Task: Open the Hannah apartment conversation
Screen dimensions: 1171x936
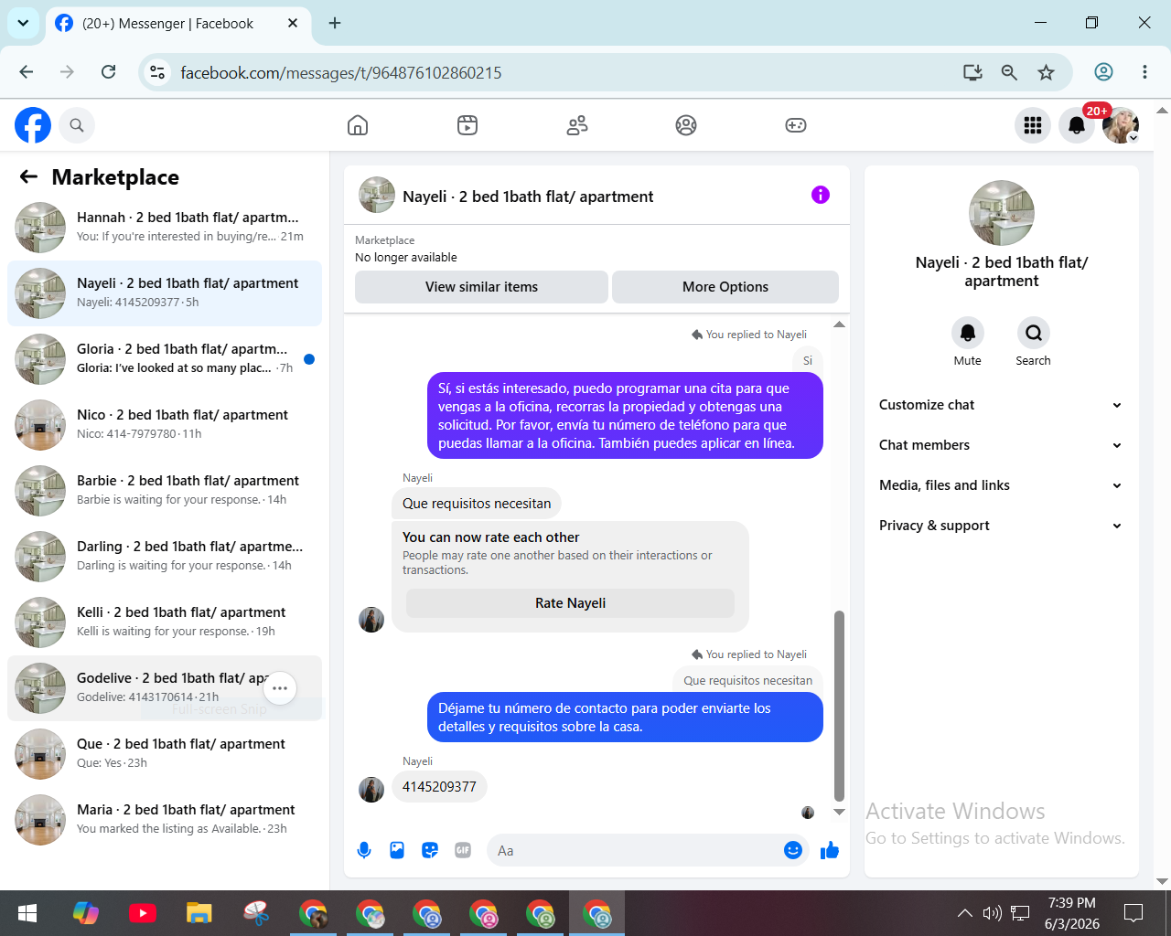Action: point(165,228)
